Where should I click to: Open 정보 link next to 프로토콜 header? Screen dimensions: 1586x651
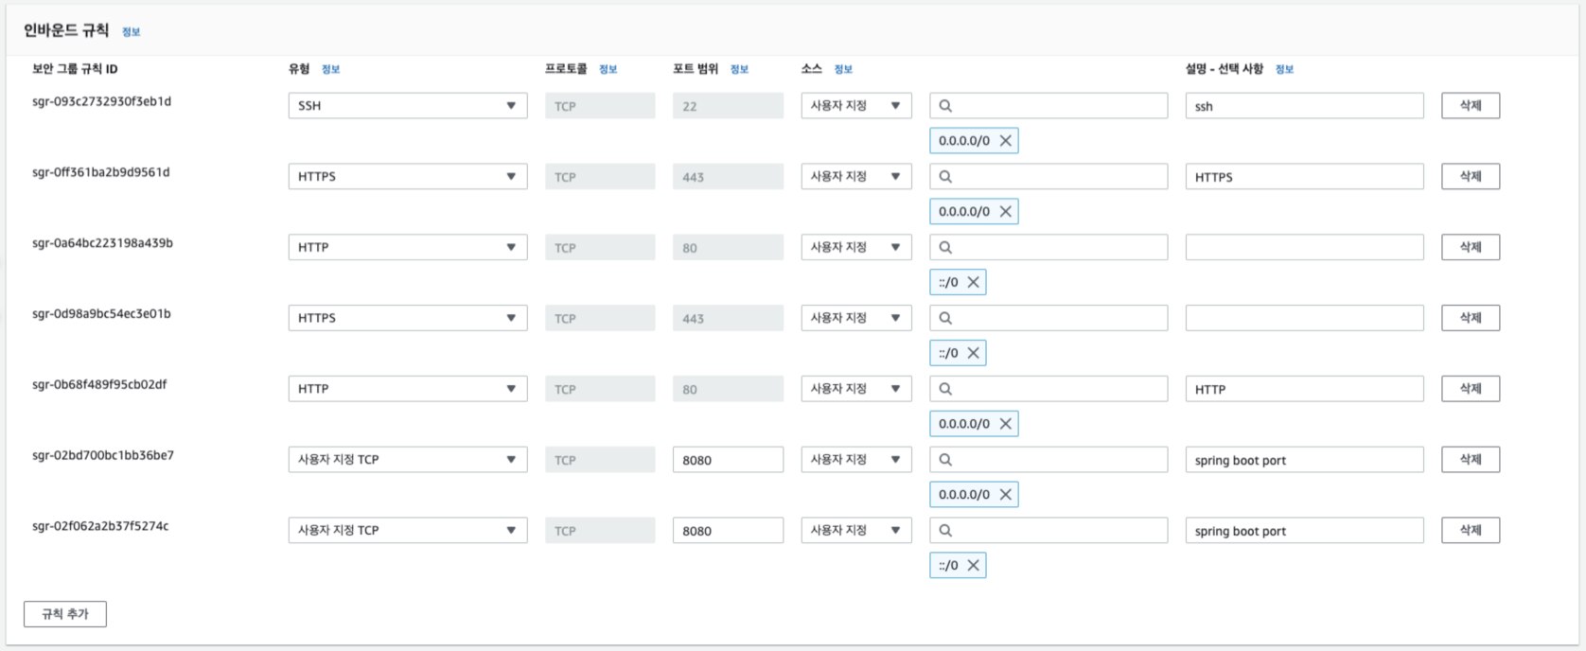pos(608,69)
